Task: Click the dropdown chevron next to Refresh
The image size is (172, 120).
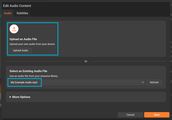Action: [x=143, y=82]
